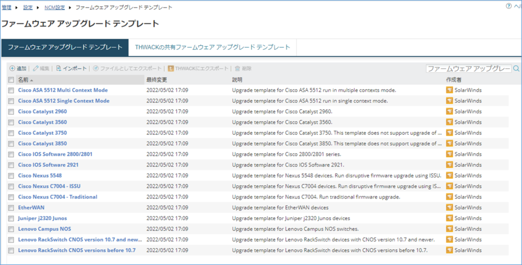This screenshot has width=522, height=265.
Task: Select checkbox for Cisco Catalyst 3850
Action: 11,143
